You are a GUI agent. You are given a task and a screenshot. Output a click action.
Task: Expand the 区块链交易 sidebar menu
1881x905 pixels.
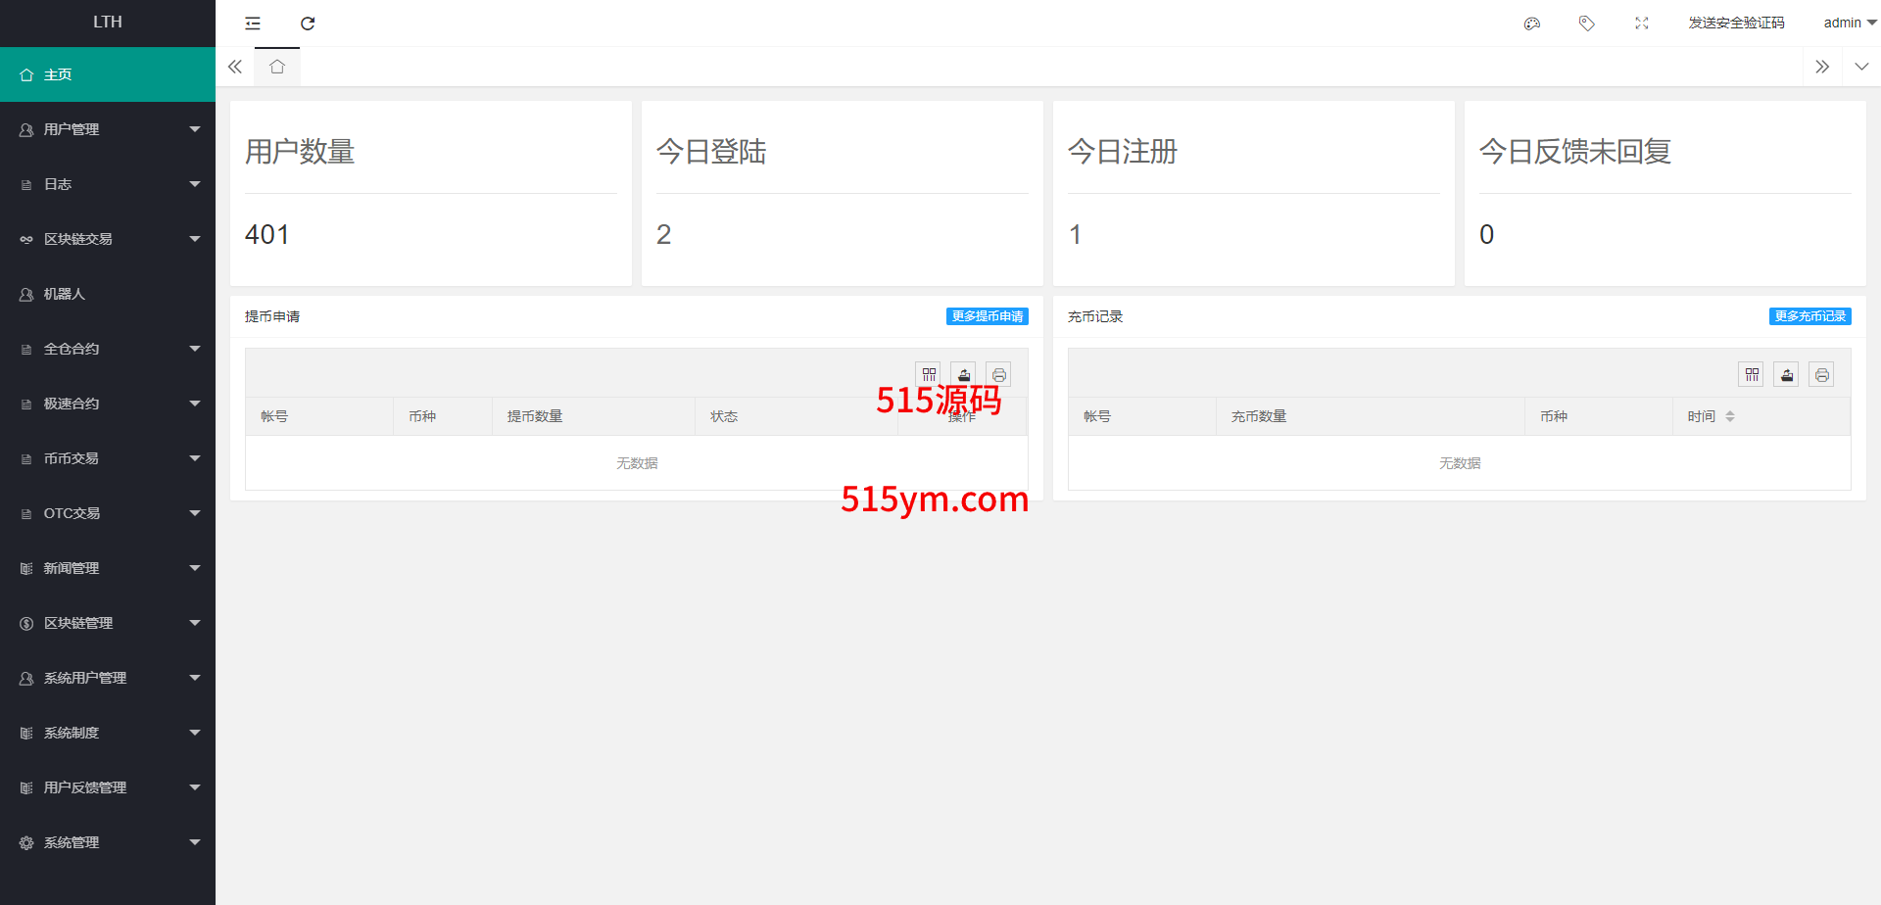coord(108,239)
